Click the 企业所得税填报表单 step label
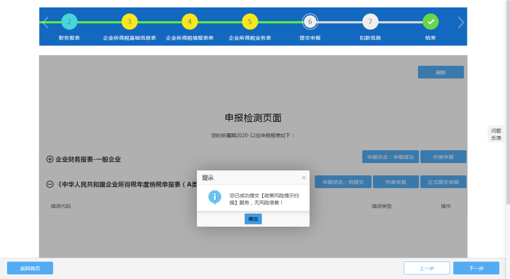The image size is (510, 279). [190, 38]
